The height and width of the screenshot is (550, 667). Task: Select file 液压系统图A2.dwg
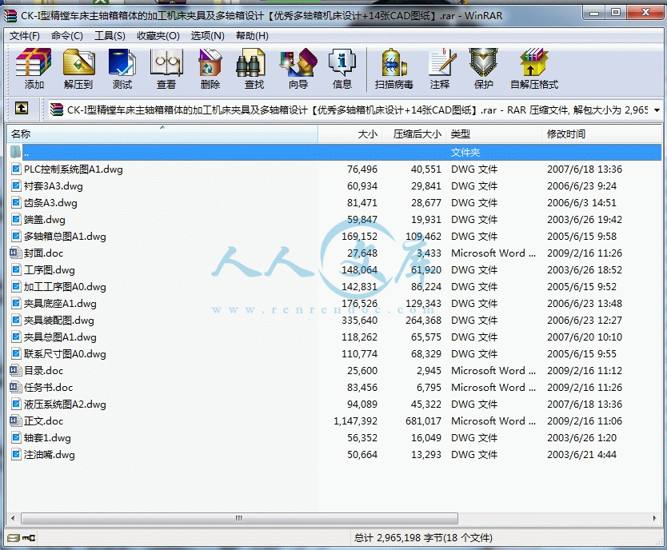point(65,405)
